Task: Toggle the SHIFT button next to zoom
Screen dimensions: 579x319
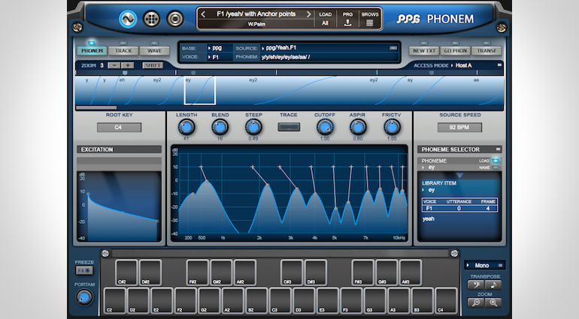Action: pos(153,65)
